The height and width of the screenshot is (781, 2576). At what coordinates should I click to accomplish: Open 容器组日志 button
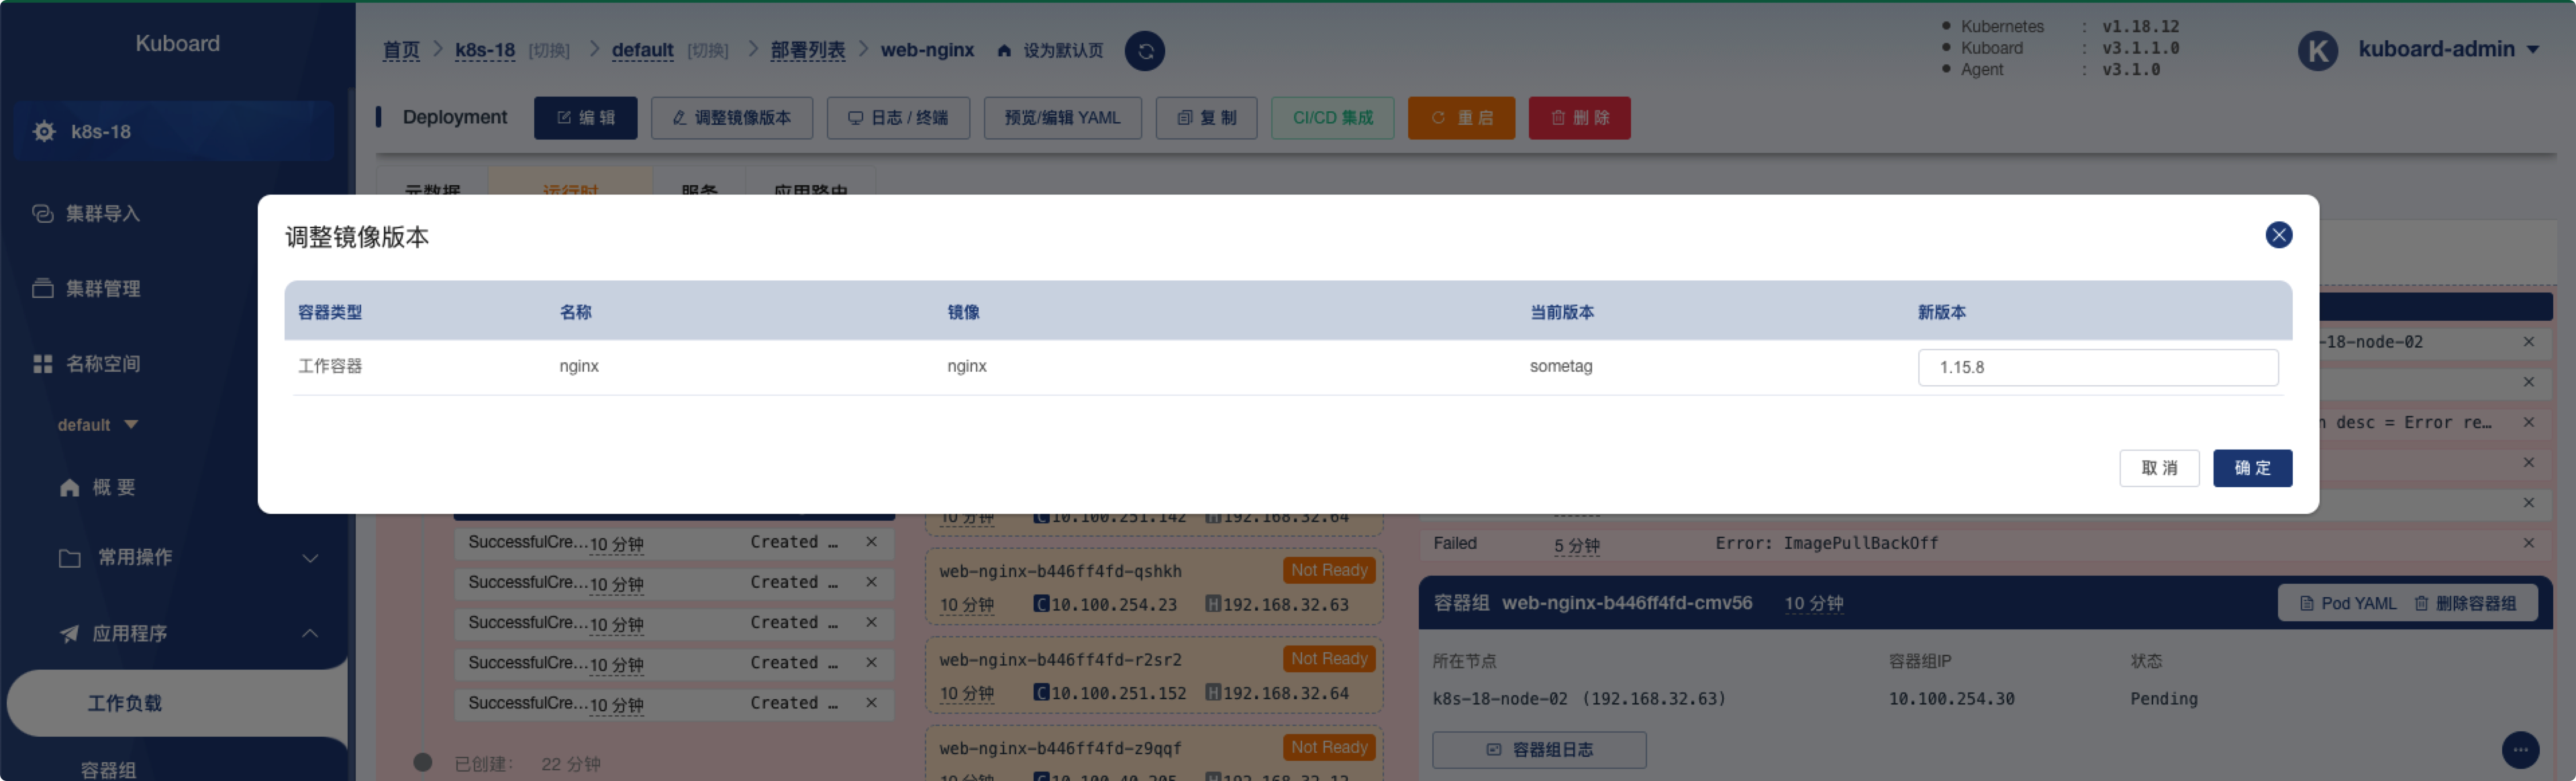click(x=1538, y=749)
